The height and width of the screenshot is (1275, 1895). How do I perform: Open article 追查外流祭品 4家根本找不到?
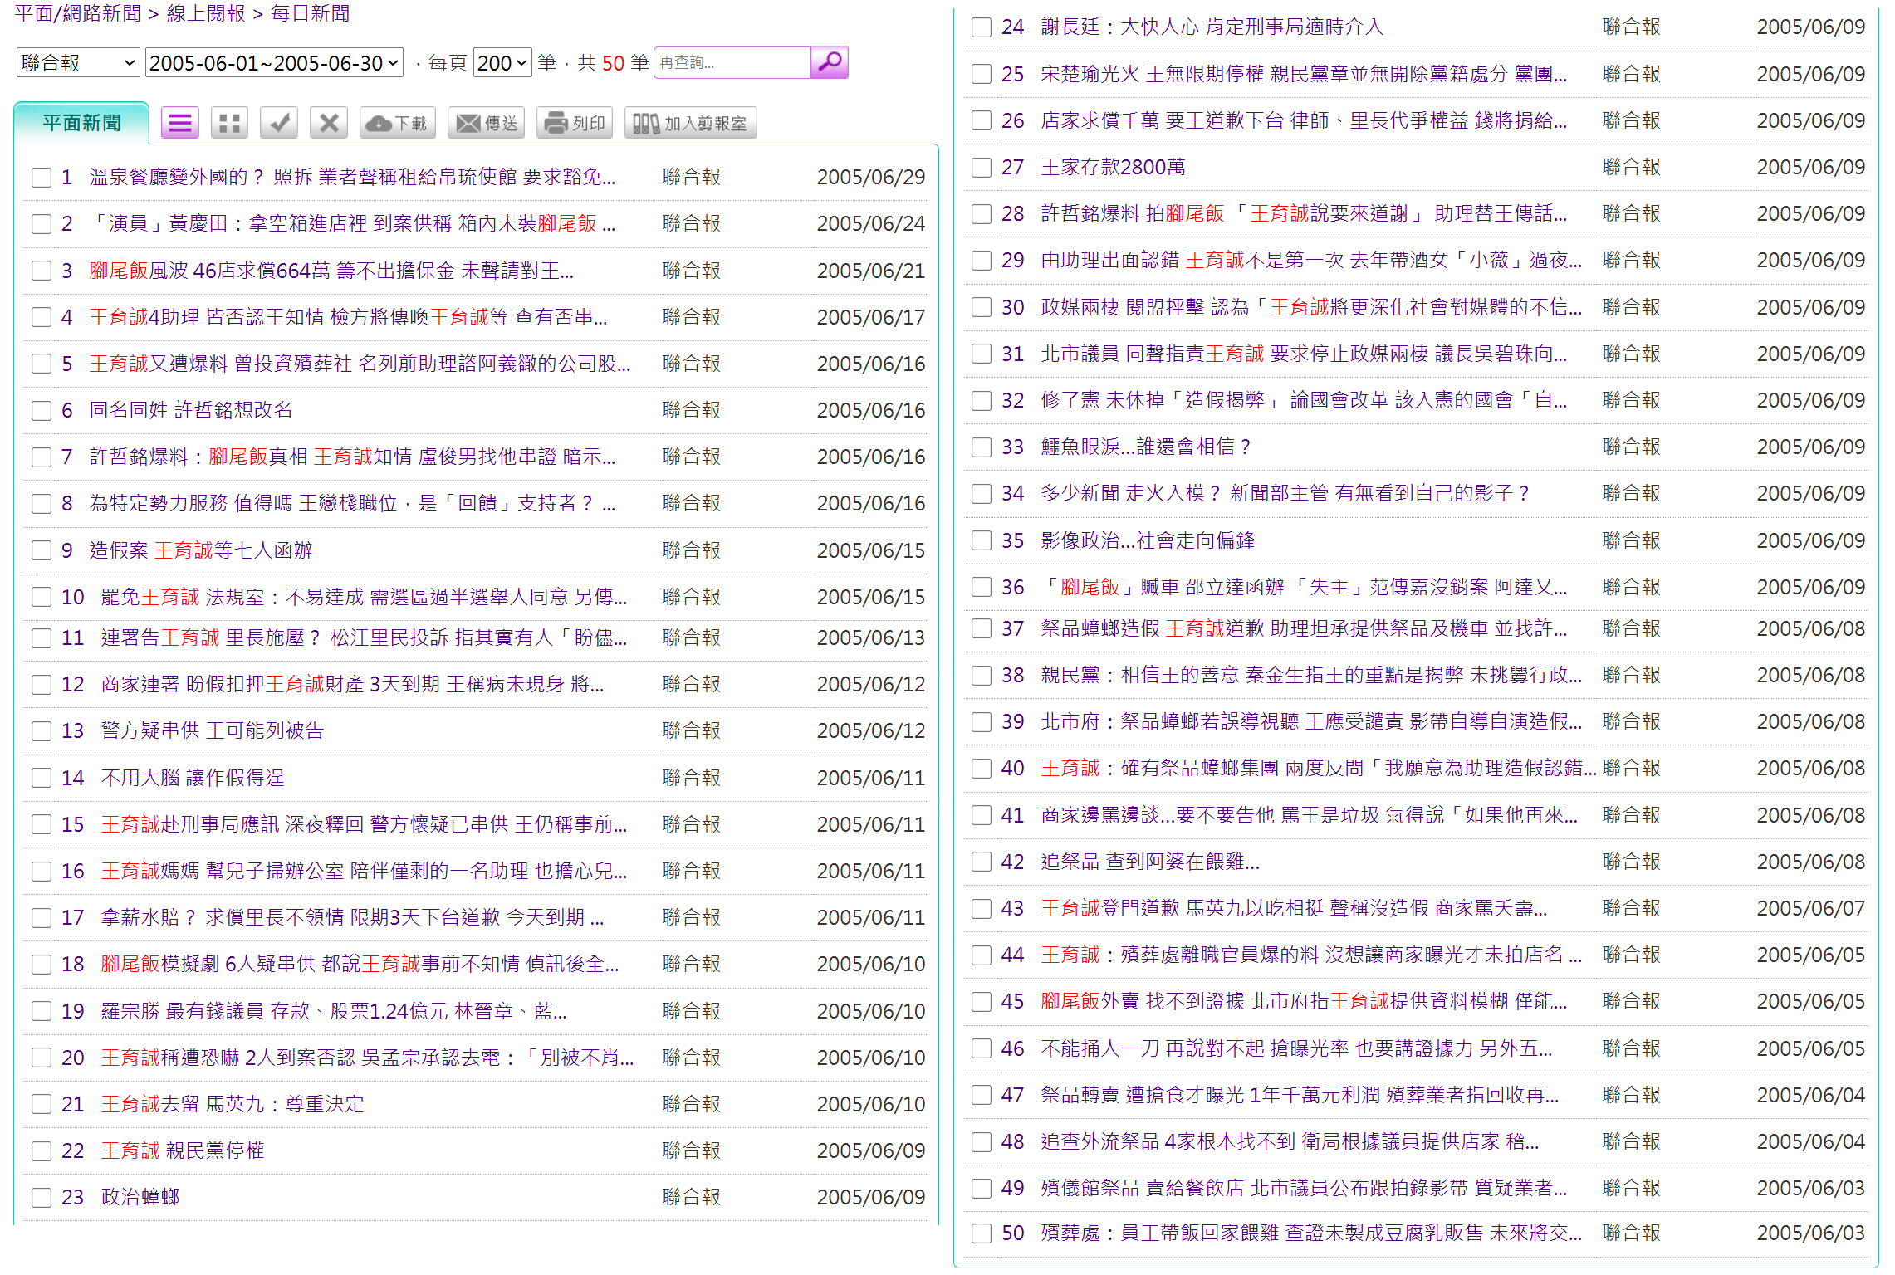1290,1141
